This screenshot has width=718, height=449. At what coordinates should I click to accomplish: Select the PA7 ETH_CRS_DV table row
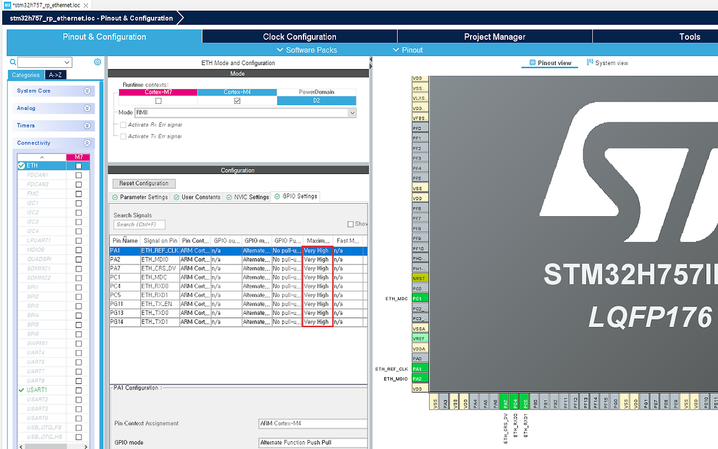238,268
